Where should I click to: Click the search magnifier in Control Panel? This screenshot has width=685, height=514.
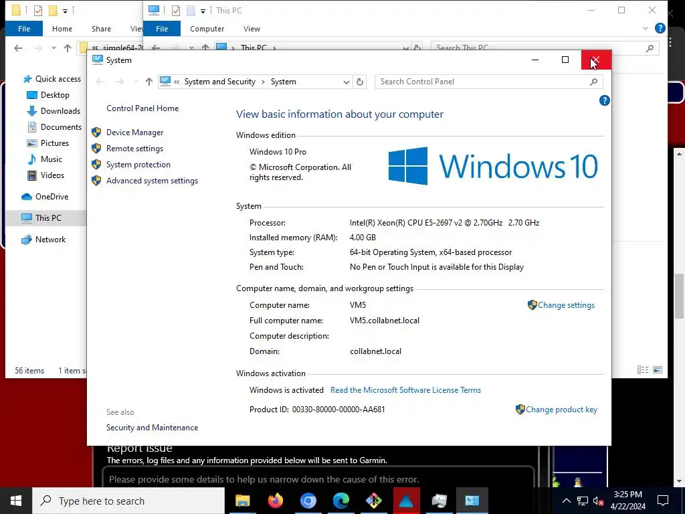(x=594, y=82)
